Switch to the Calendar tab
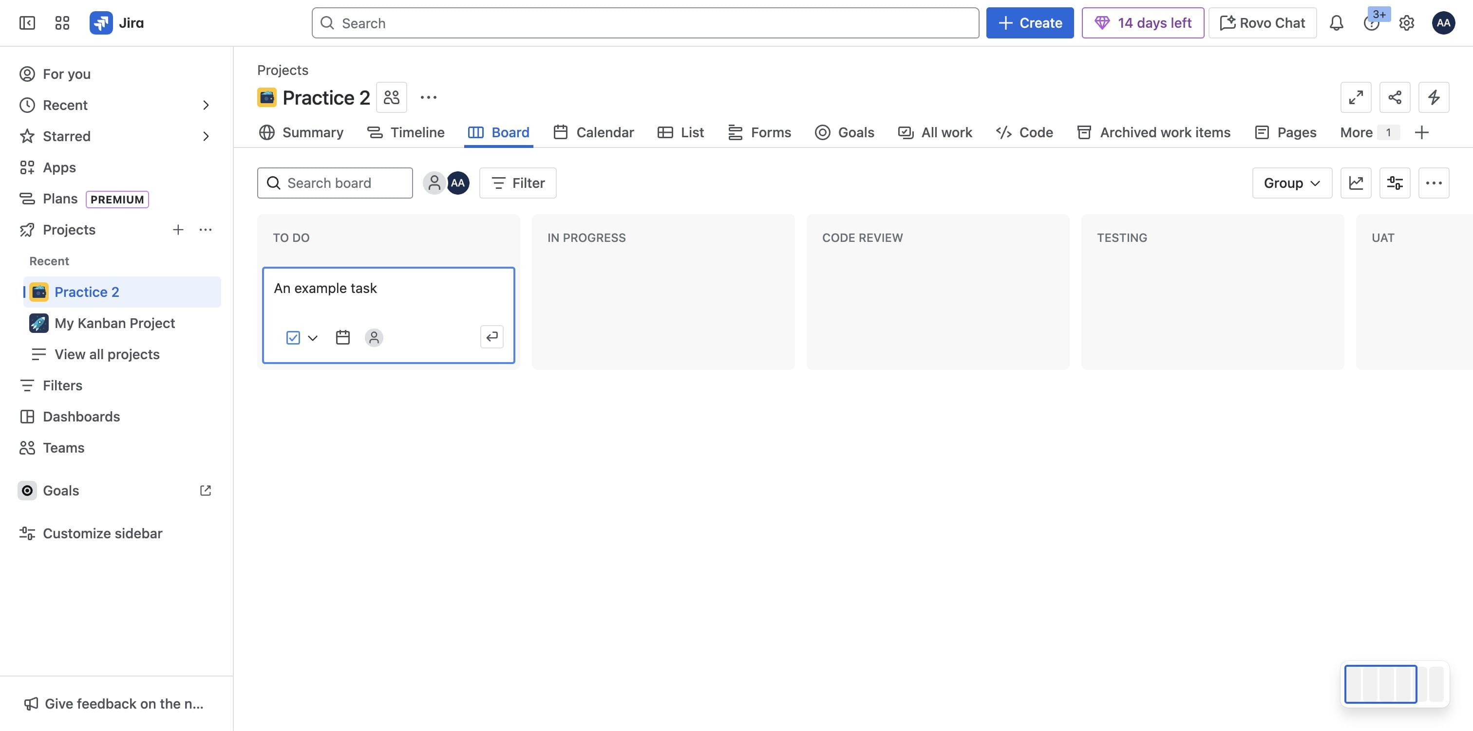Screen dimensions: 1473x731 (x=594, y=132)
